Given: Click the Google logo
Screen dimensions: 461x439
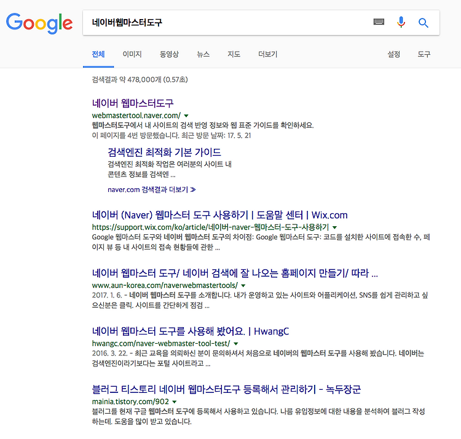Looking at the screenshot, I should (x=39, y=23).
